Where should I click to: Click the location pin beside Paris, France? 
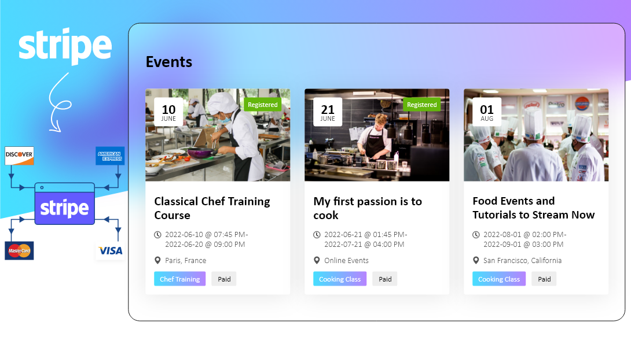point(158,261)
